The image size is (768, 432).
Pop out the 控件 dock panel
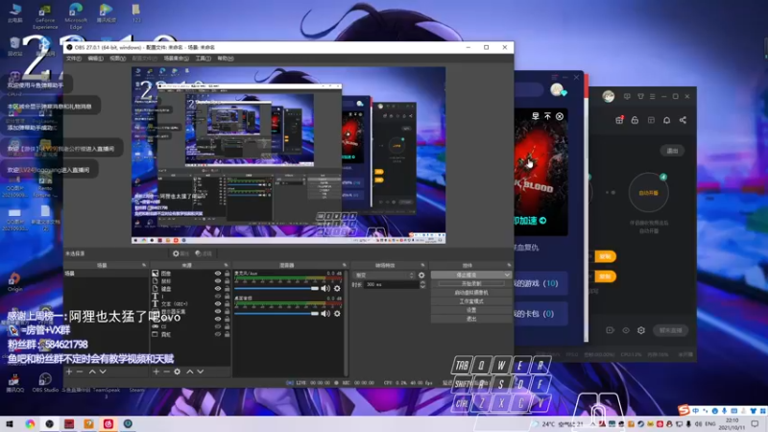[x=509, y=265]
